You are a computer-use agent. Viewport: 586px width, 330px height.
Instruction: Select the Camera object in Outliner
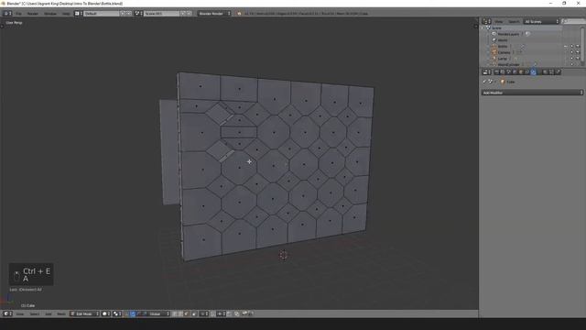(x=504, y=52)
